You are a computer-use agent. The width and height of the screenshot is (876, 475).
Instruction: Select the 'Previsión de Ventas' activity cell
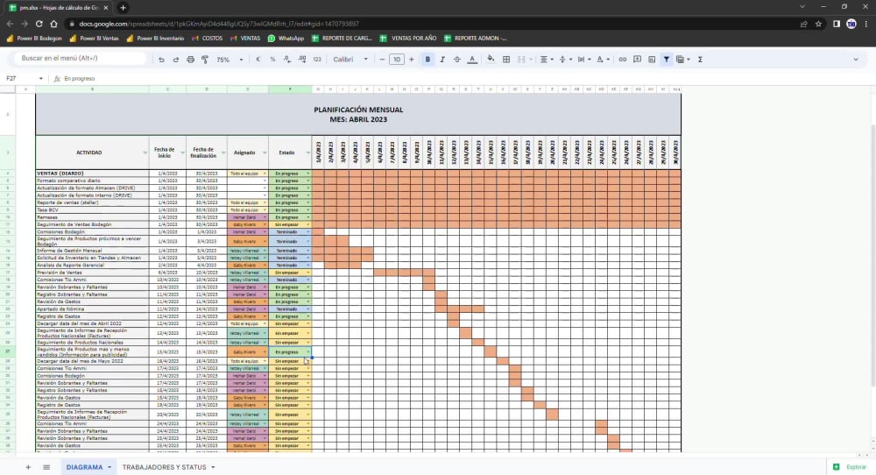[92, 273]
